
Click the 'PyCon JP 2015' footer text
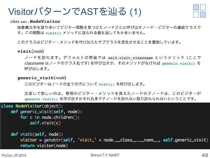[x=14, y=155]
